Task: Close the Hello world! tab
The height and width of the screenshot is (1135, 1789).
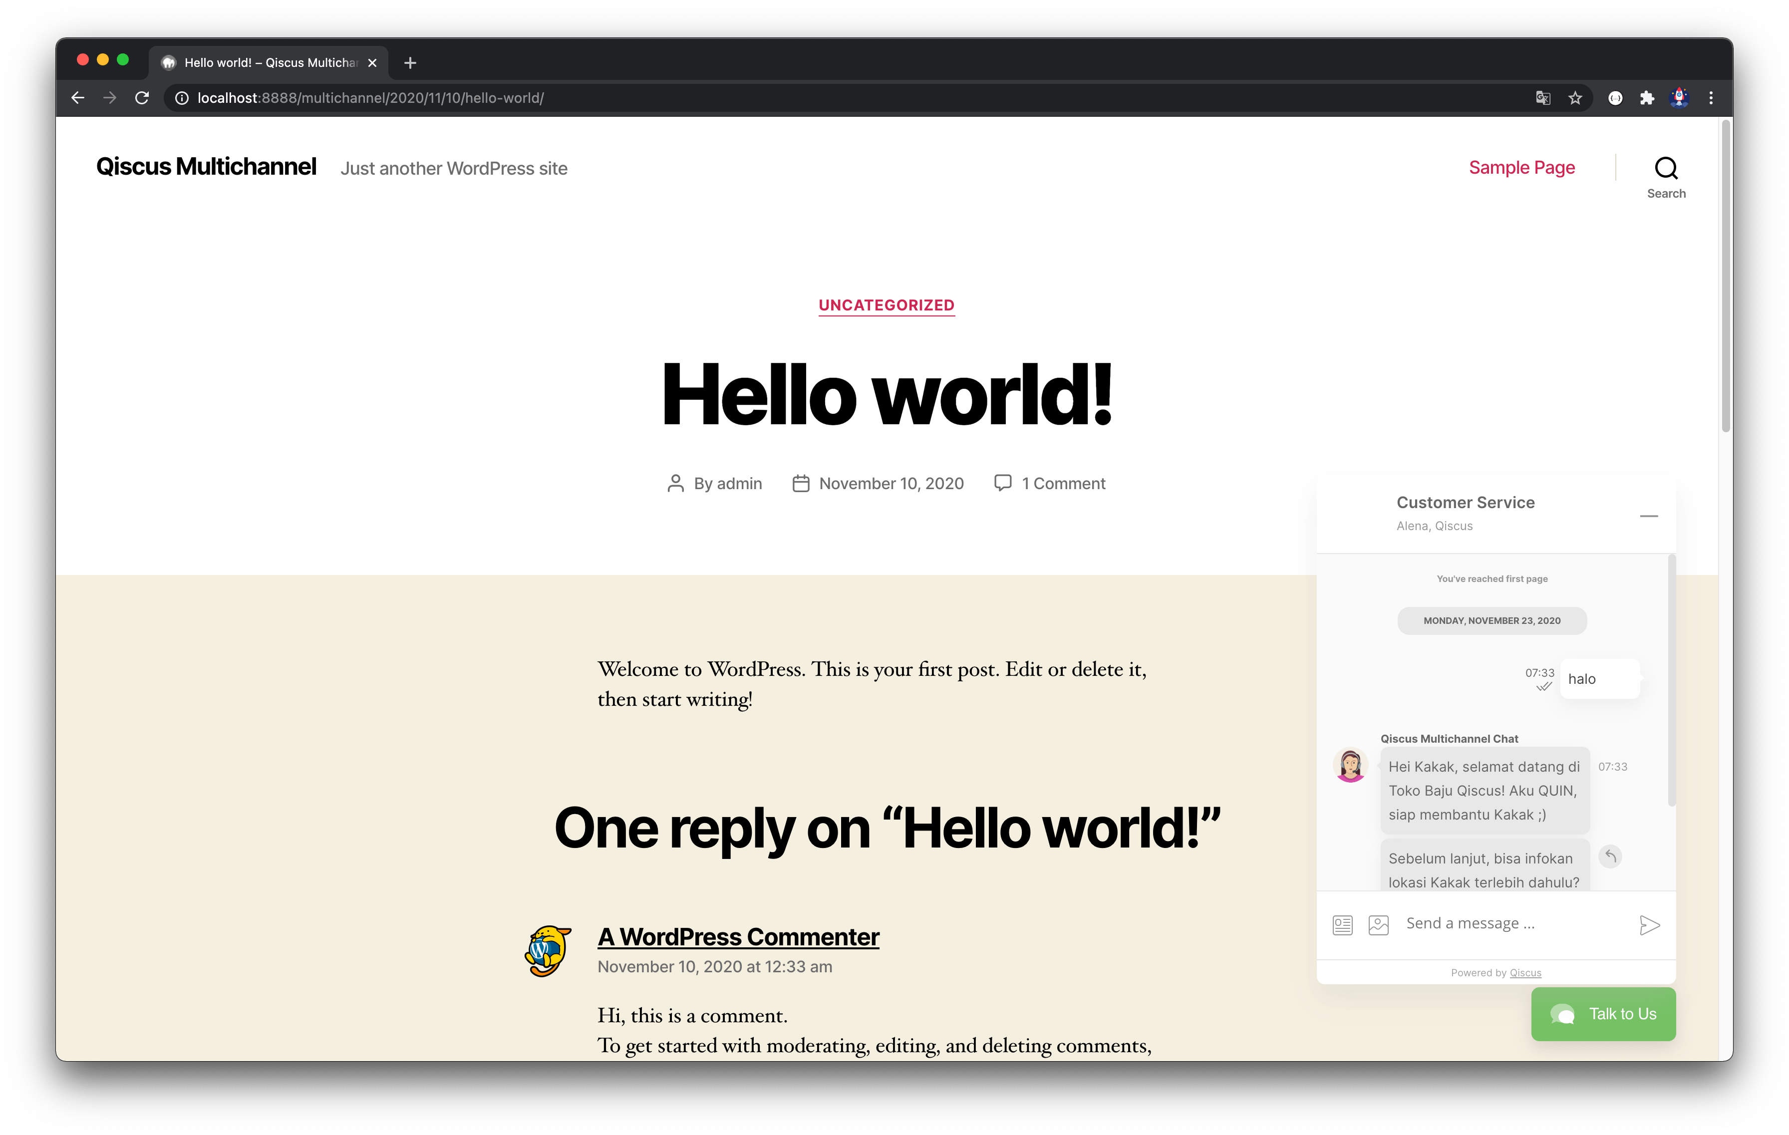Action: click(372, 63)
